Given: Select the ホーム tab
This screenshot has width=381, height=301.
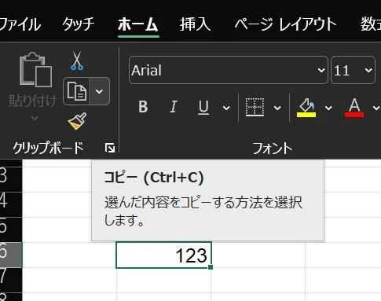Looking at the screenshot, I should 138,24.
